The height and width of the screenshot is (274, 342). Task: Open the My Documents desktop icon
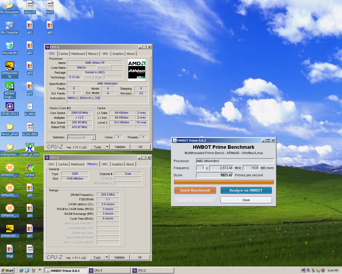(10, 7)
